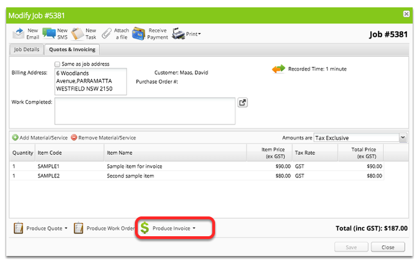The width and height of the screenshot is (420, 269).
Task: Open New SMS chat bubble icon
Action: click(49, 33)
